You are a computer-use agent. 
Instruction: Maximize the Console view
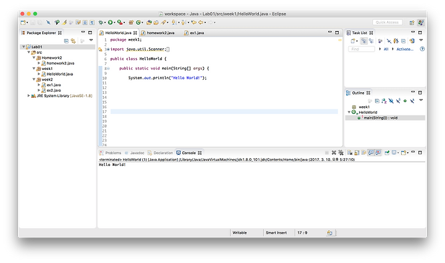point(420,152)
